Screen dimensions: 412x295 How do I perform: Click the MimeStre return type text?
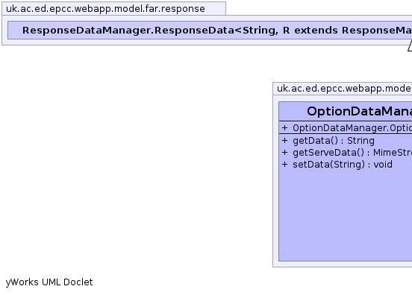coord(393,153)
